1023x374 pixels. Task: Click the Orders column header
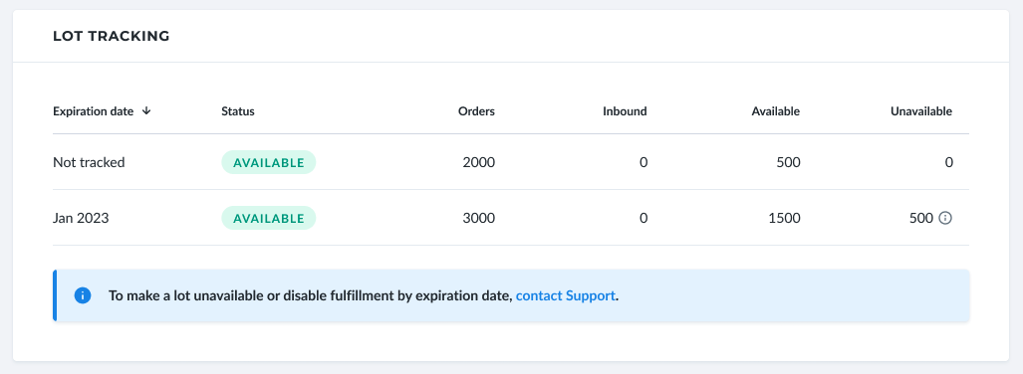pos(476,111)
